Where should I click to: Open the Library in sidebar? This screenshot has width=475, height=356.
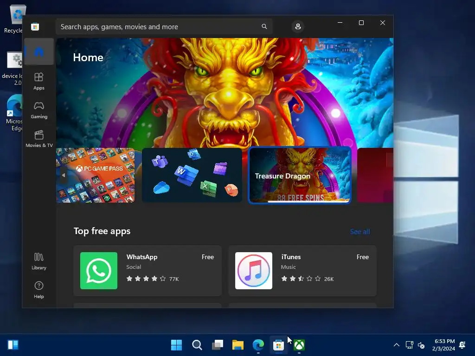39,261
